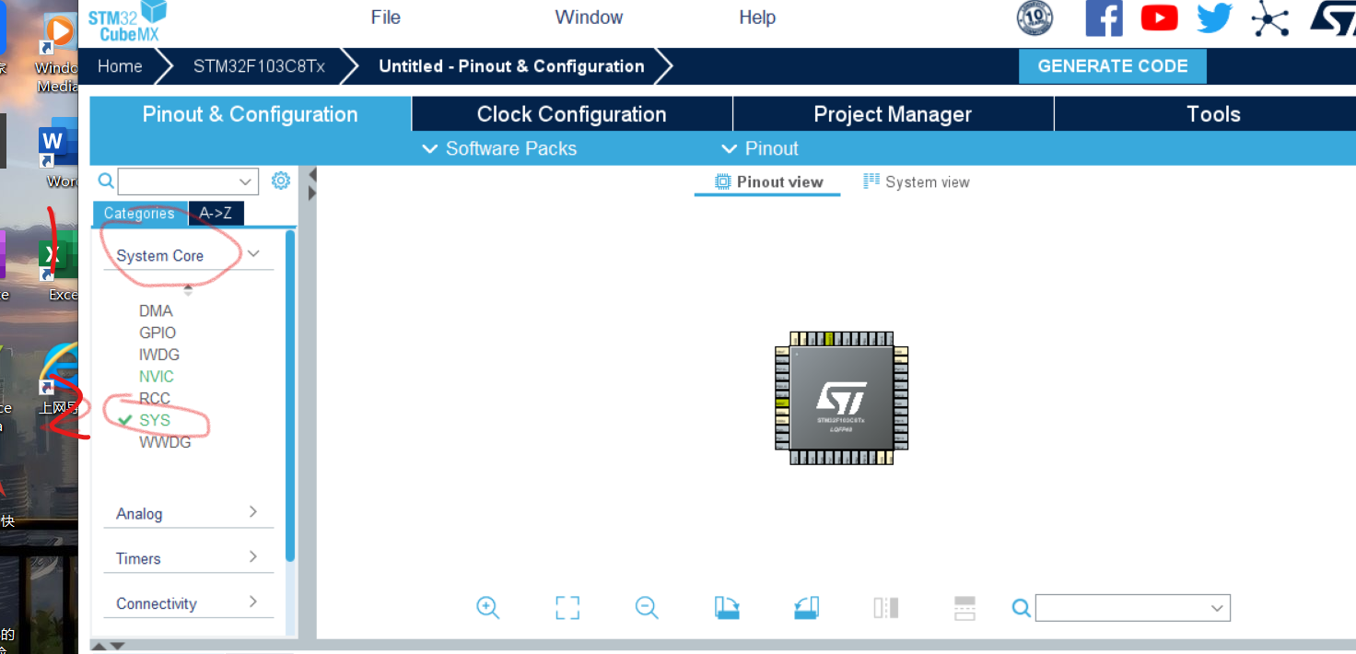Viewport: 1356px width, 654px height.
Task: Open the Facebook icon link
Action: tap(1104, 18)
